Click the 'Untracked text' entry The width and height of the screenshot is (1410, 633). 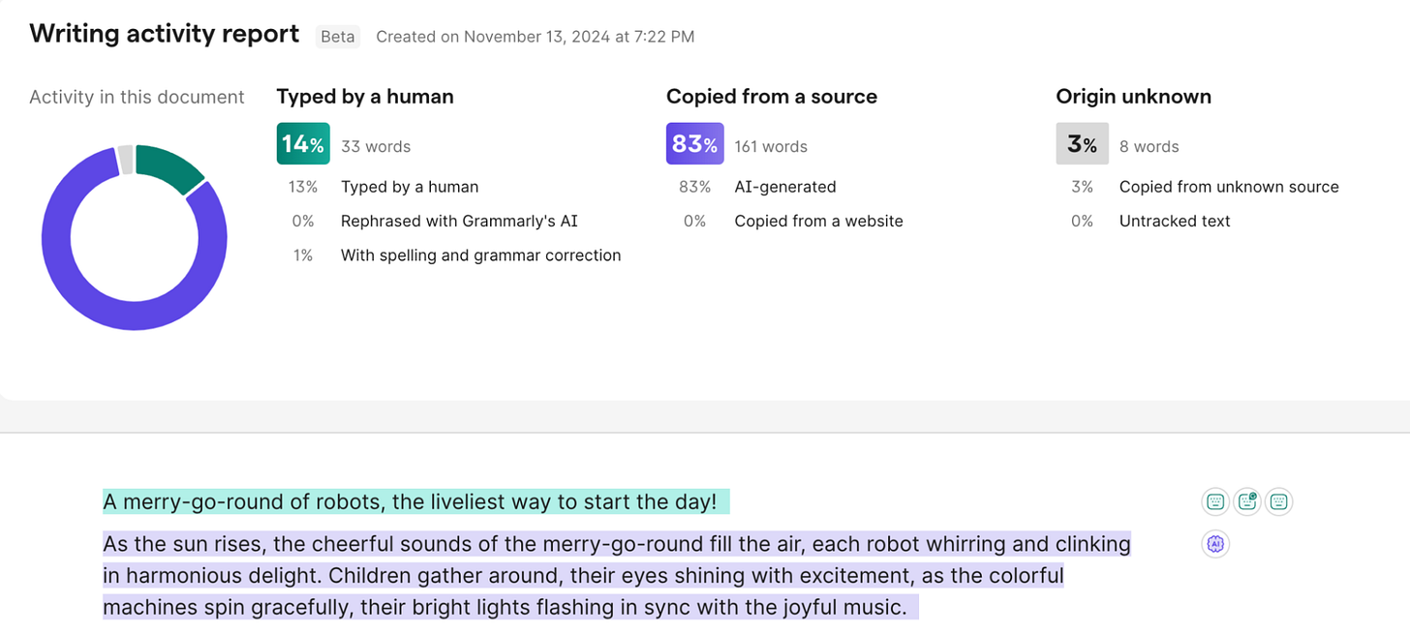point(1174,221)
